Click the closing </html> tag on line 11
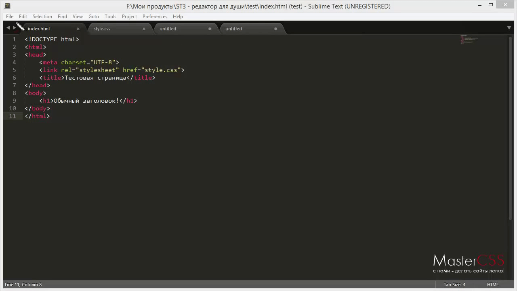This screenshot has width=517, height=291. pyautogui.click(x=37, y=116)
